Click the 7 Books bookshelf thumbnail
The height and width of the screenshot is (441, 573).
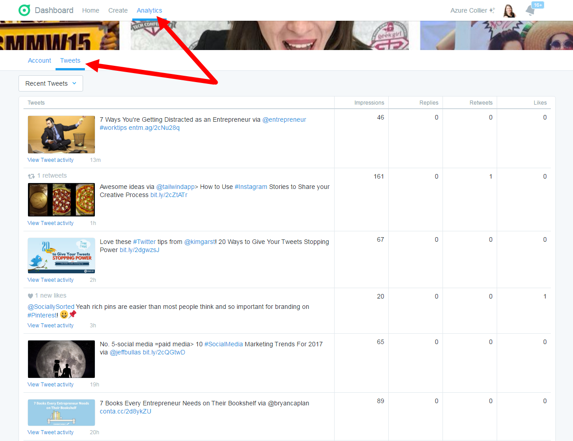coord(61,413)
